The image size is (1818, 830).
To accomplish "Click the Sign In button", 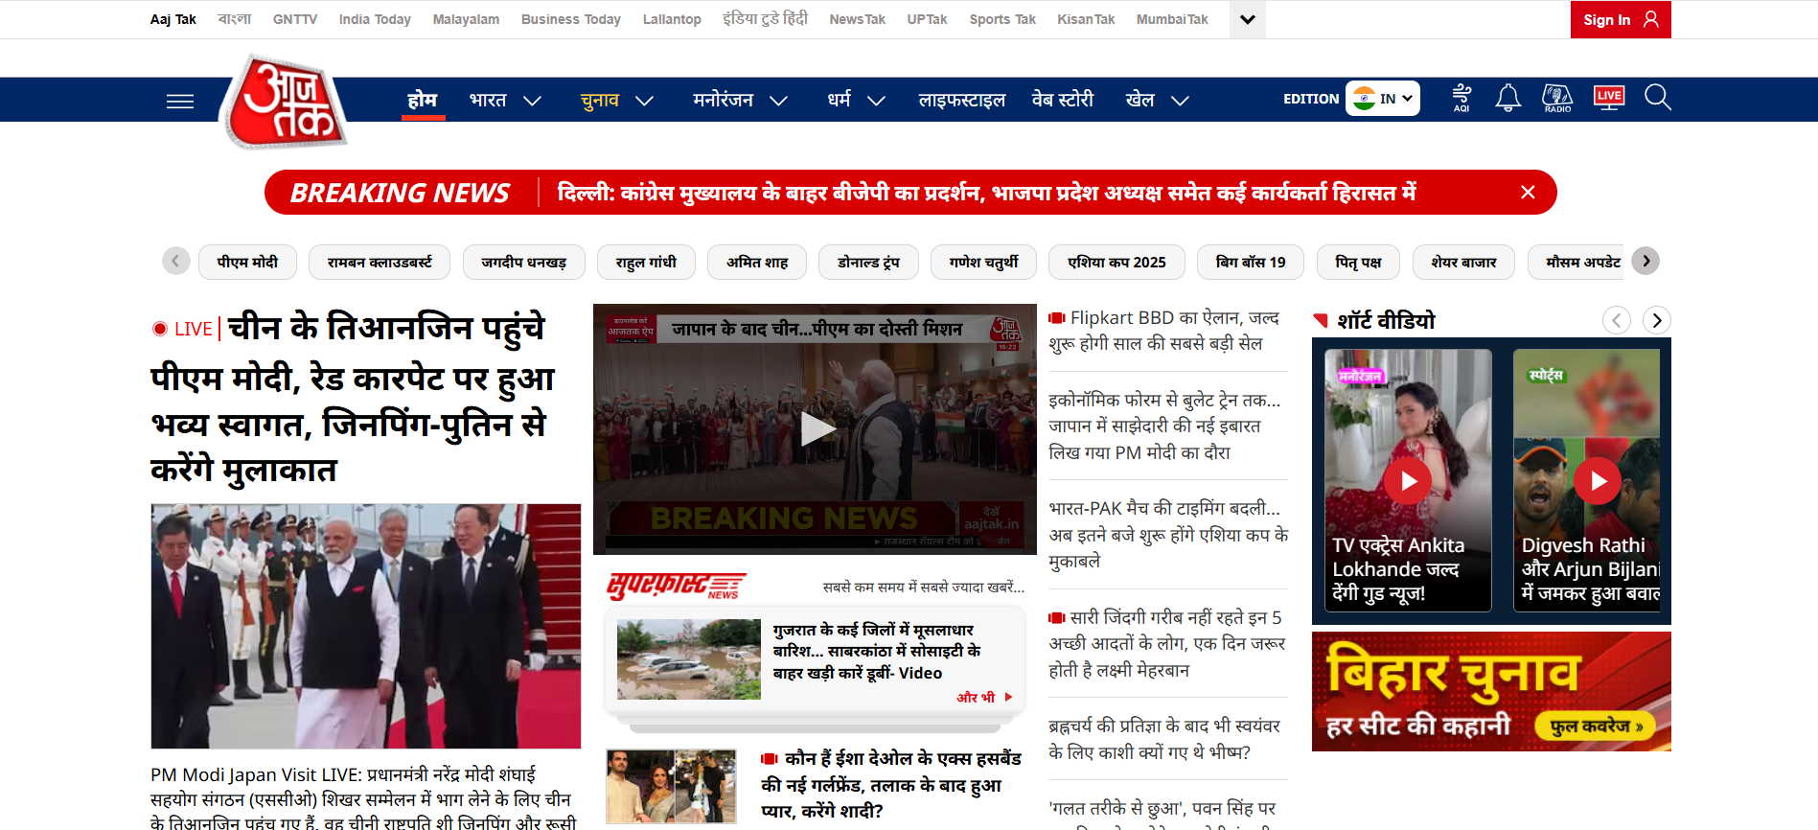I will click(x=1621, y=19).
